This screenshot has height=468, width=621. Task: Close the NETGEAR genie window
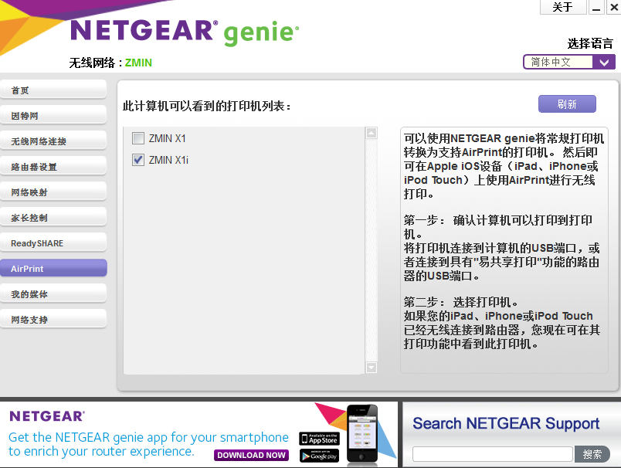[614, 7]
